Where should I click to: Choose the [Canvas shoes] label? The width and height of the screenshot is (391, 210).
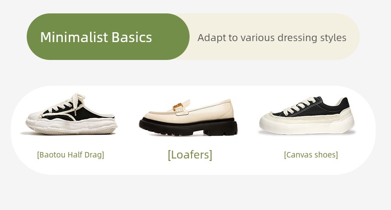[311, 155]
